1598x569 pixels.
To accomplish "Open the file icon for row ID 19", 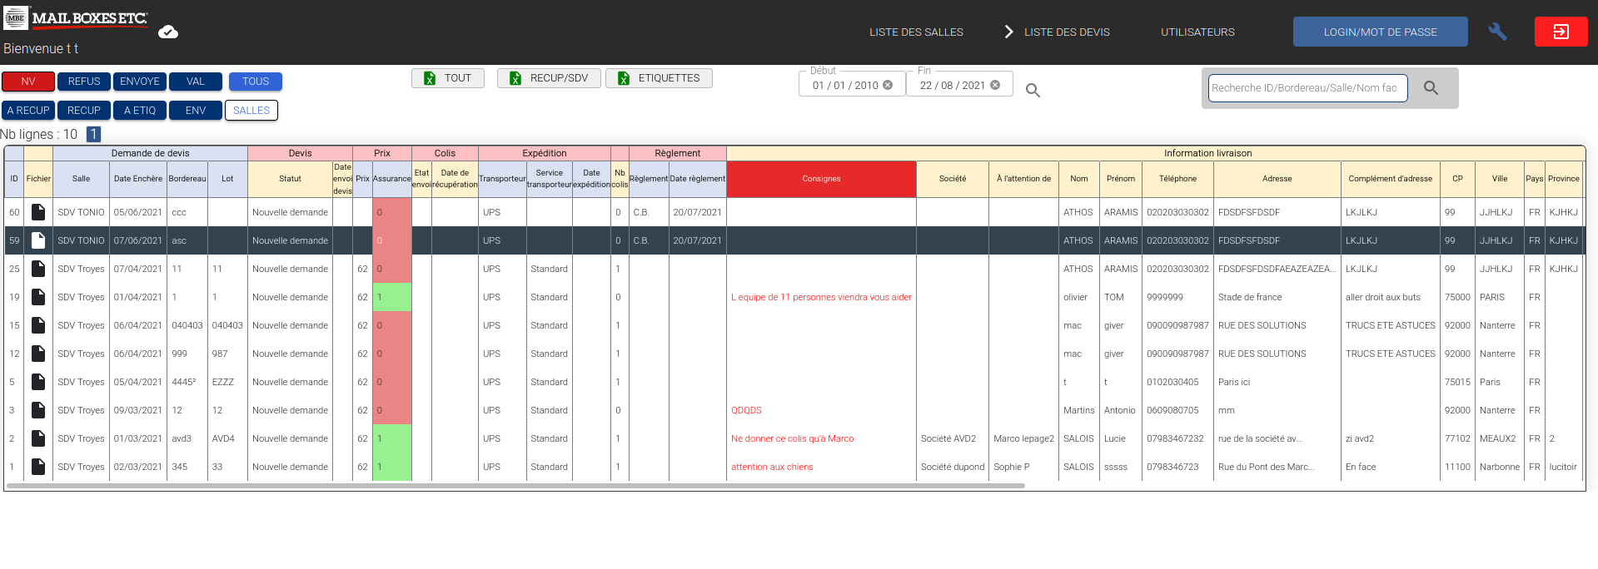I will click(x=38, y=297).
